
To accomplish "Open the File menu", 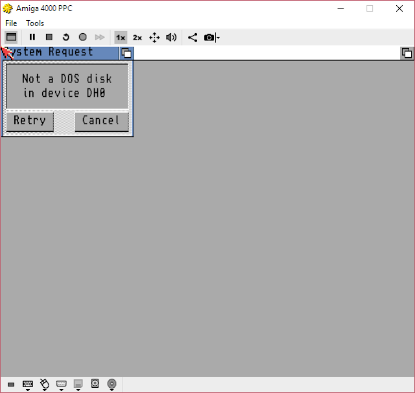I will pos(11,23).
